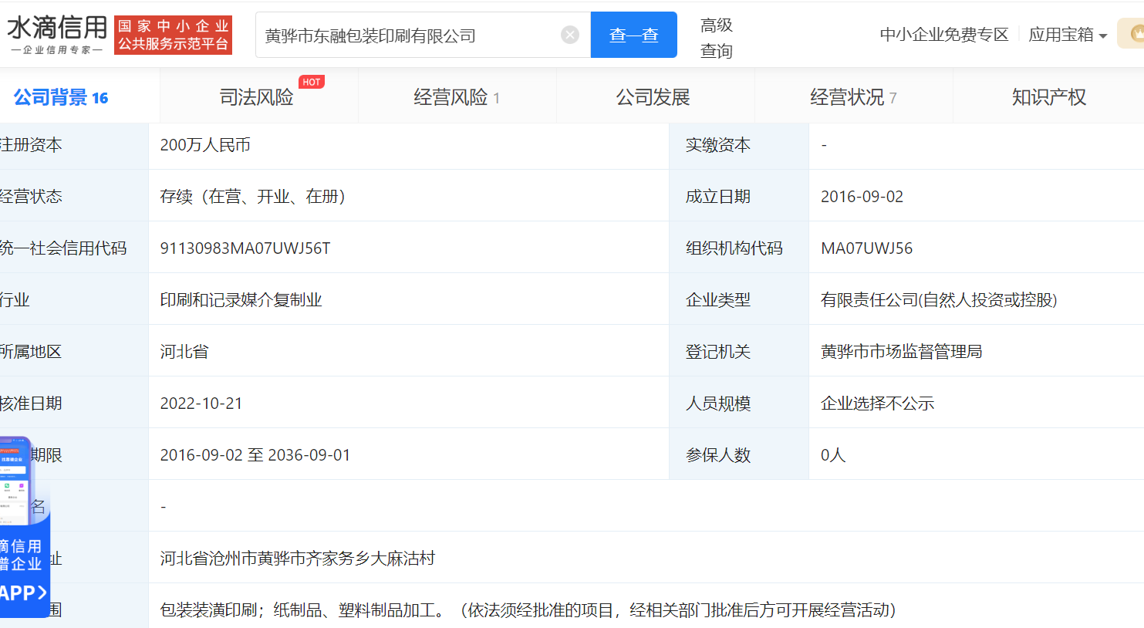Image resolution: width=1144 pixels, height=628 pixels.
Task: Click the 实缴资本 label
Action: (718, 145)
